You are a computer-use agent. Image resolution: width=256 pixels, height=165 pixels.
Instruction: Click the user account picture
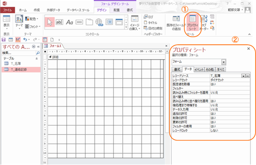(x=248, y=10)
